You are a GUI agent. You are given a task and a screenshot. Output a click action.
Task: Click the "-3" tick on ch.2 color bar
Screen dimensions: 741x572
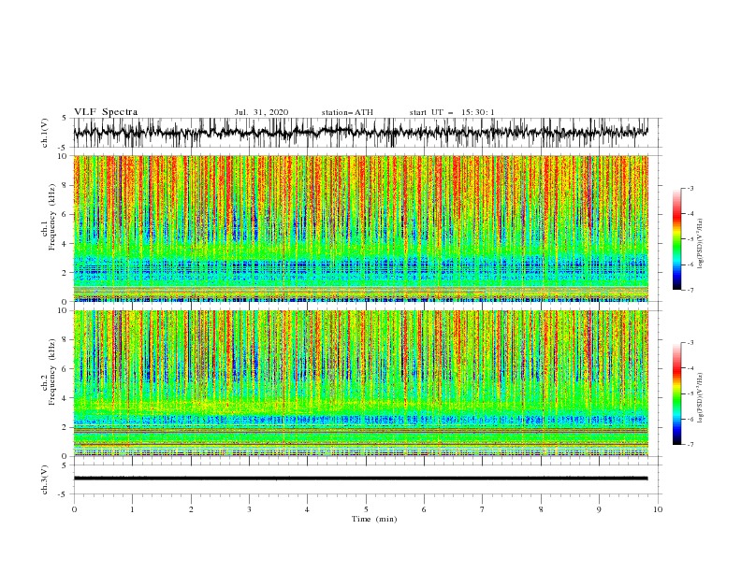(690, 343)
